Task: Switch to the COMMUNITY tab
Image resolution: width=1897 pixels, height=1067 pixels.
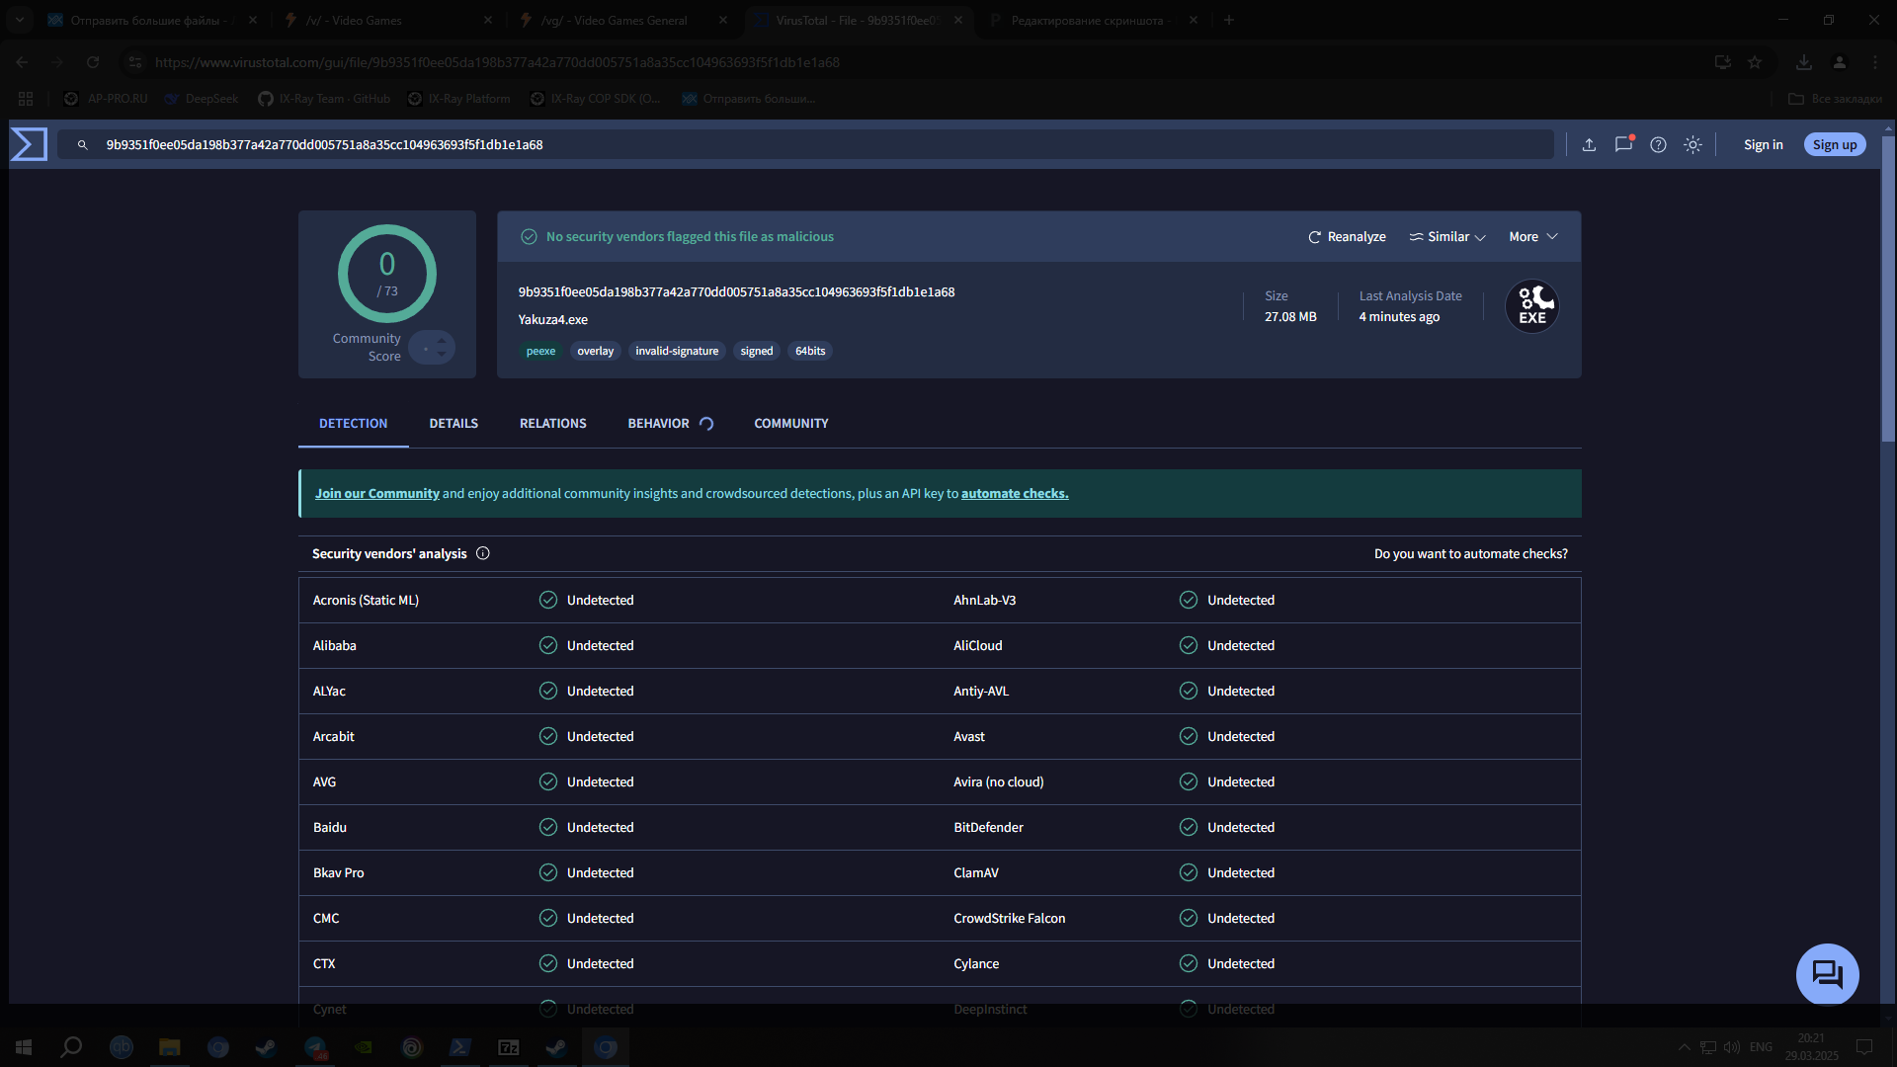Action: (791, 423)
